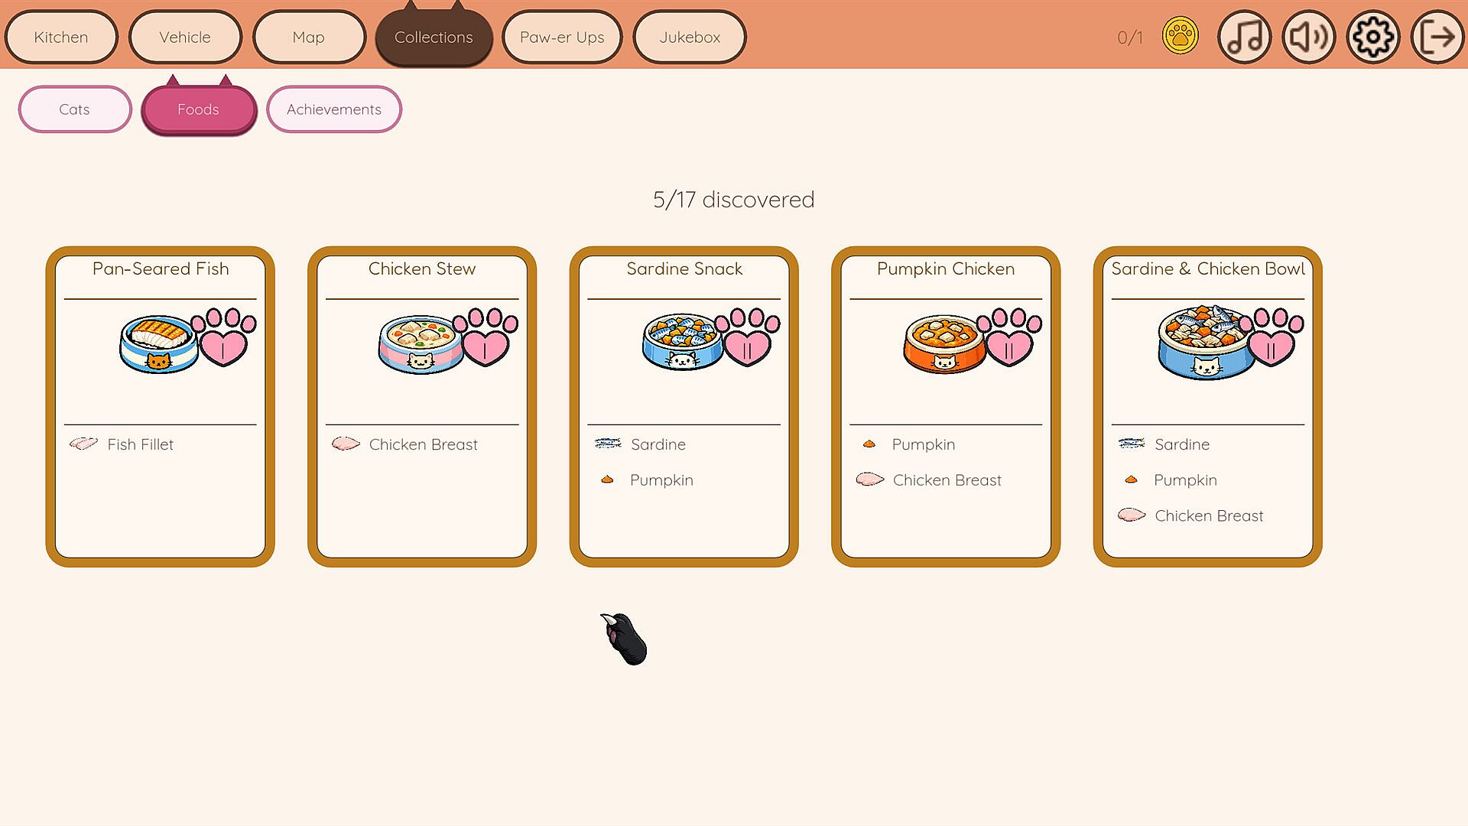The height and width of the screenshot is (826, 1468).
Task: Click the Chicken Stew bowl image
Action: coord(421,344)
